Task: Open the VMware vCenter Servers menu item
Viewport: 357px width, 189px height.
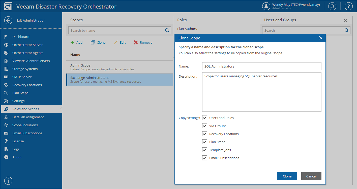Action: pos(31,61)
